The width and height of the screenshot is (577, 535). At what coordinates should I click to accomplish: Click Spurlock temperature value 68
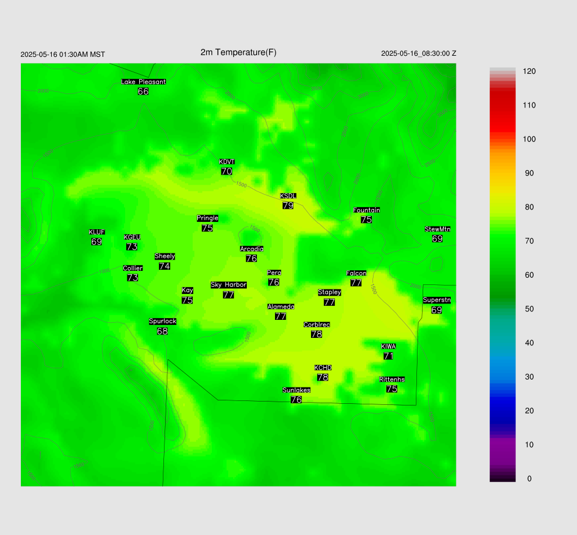point(162,331)
